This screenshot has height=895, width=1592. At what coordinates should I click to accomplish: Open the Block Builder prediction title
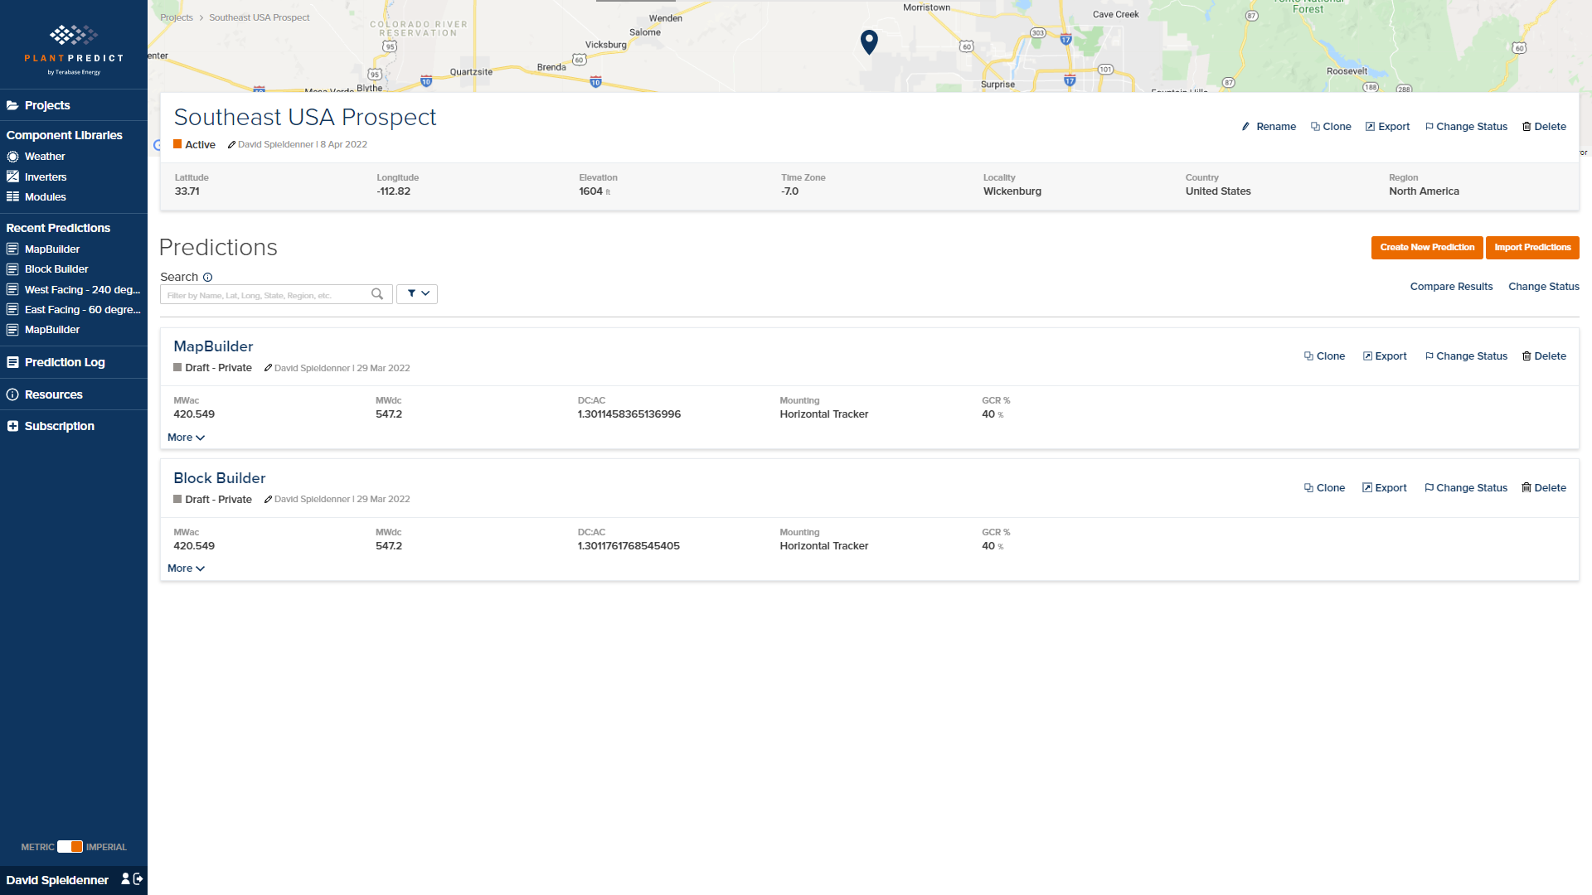(220, 478)
